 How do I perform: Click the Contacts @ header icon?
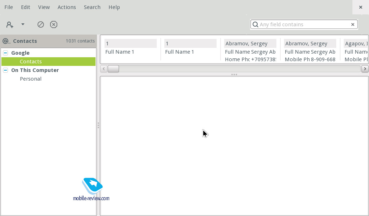coord(6,41)
